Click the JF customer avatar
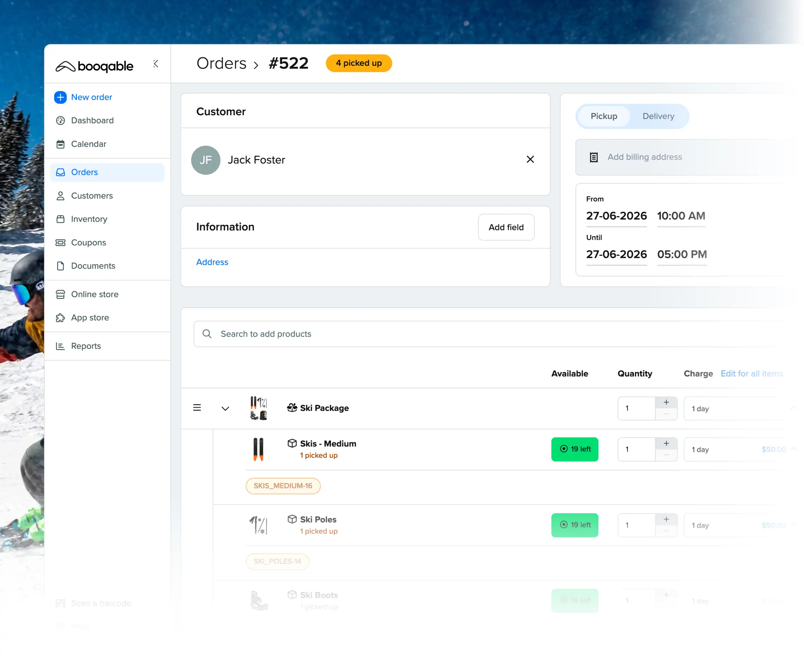 point(206,160)
